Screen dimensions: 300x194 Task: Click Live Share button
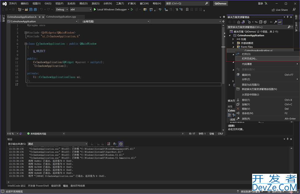point(280,10)
